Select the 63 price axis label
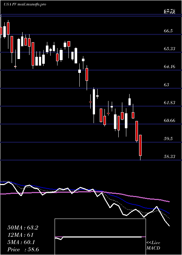182x255 pixels. [x=167, y=85]
